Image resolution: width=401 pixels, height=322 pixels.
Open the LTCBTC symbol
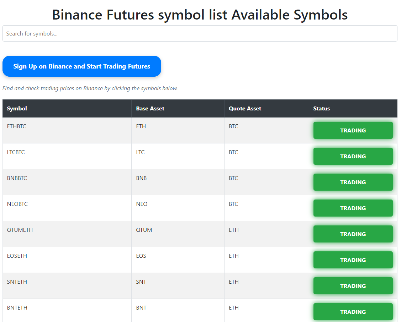tap(16, 152)
